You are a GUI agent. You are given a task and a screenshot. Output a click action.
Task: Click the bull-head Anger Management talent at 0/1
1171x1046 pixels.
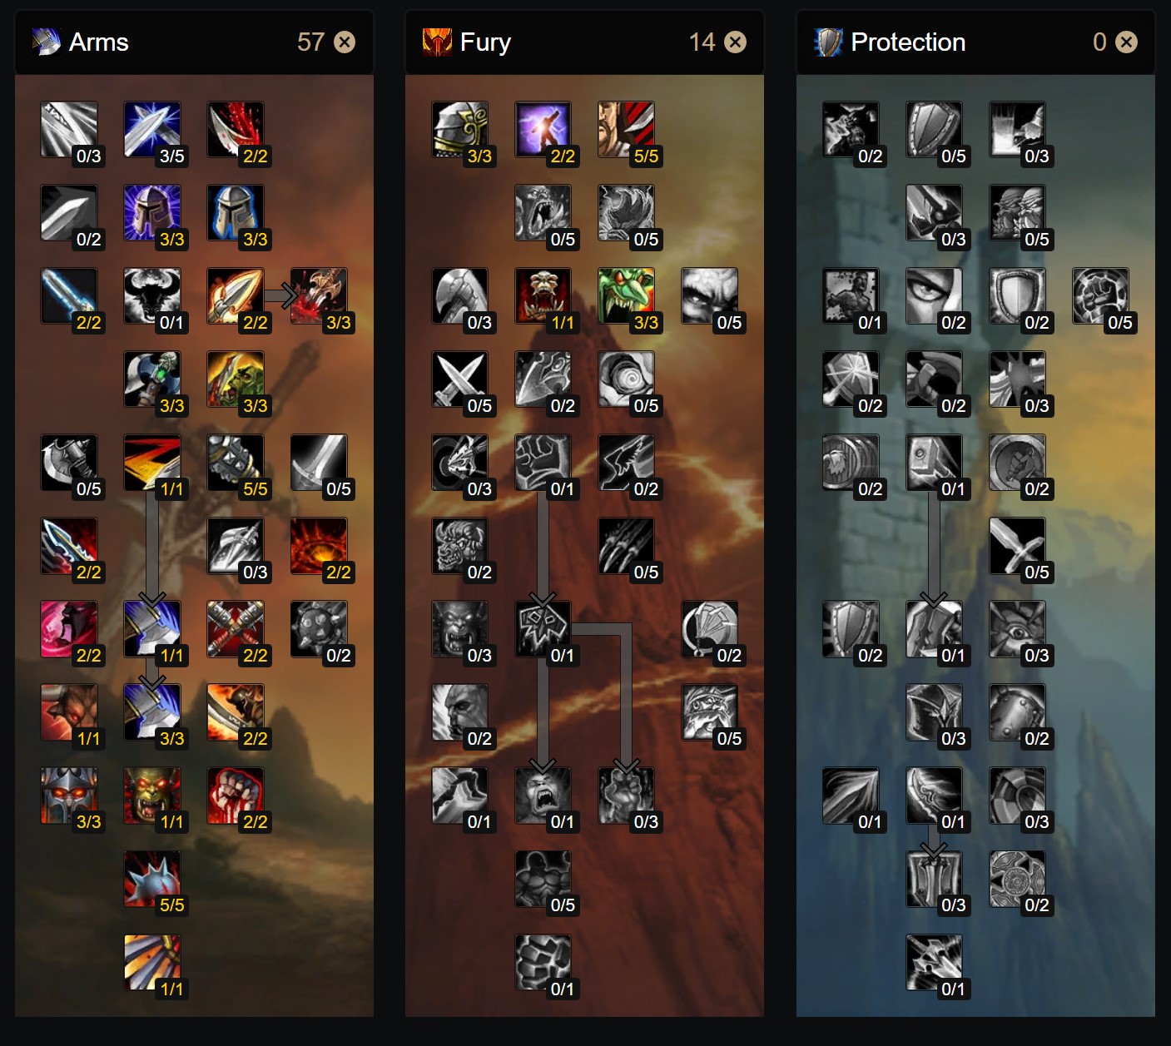pyautogui.click(x=152, y=296)
